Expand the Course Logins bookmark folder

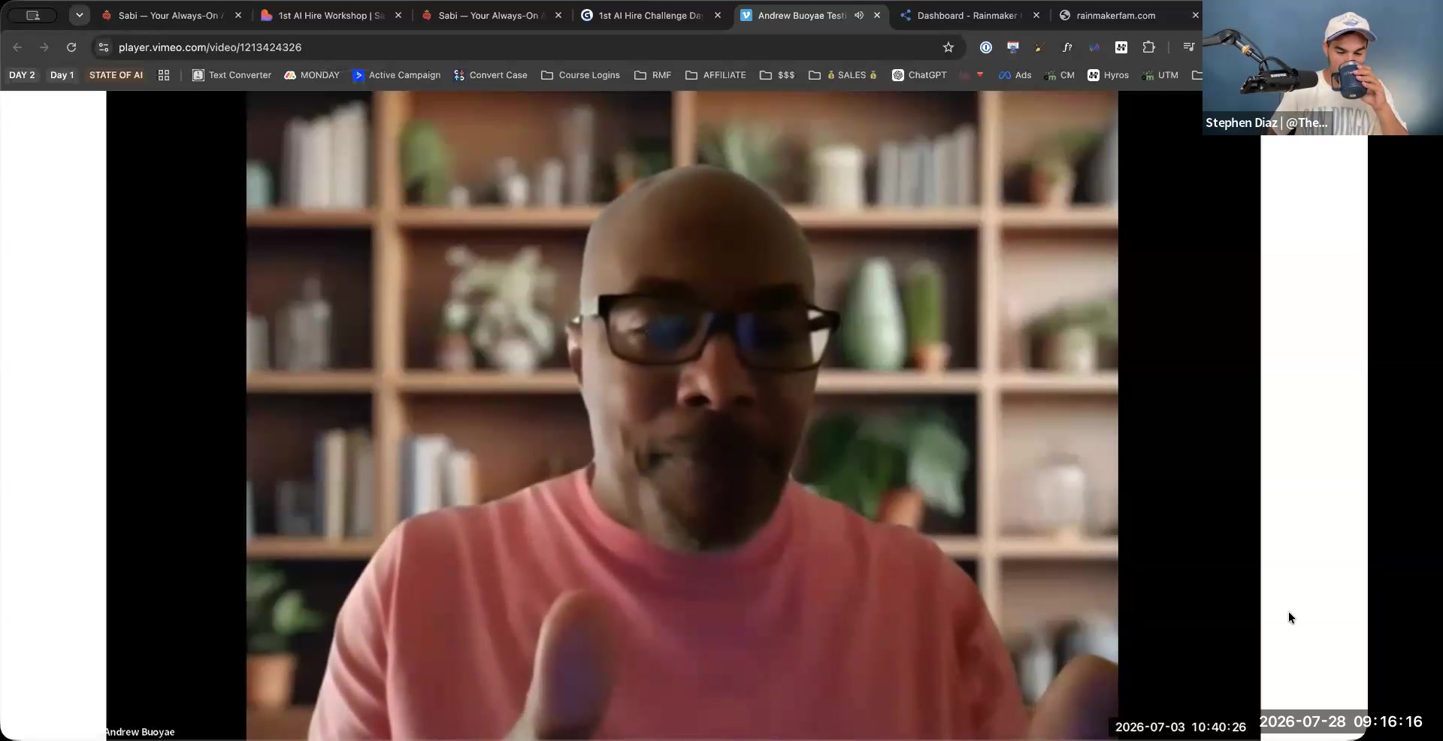(581, 75)
